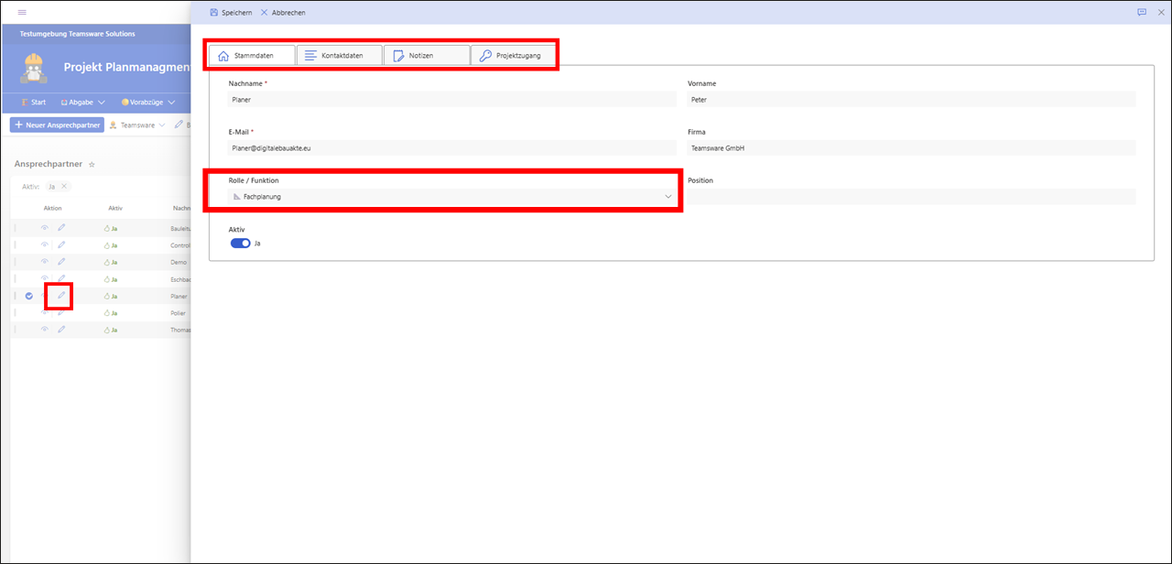Remove the Aktiv: Ja filter chip
The height and width of the screenshot is (564, 1172).
point(64,187)
